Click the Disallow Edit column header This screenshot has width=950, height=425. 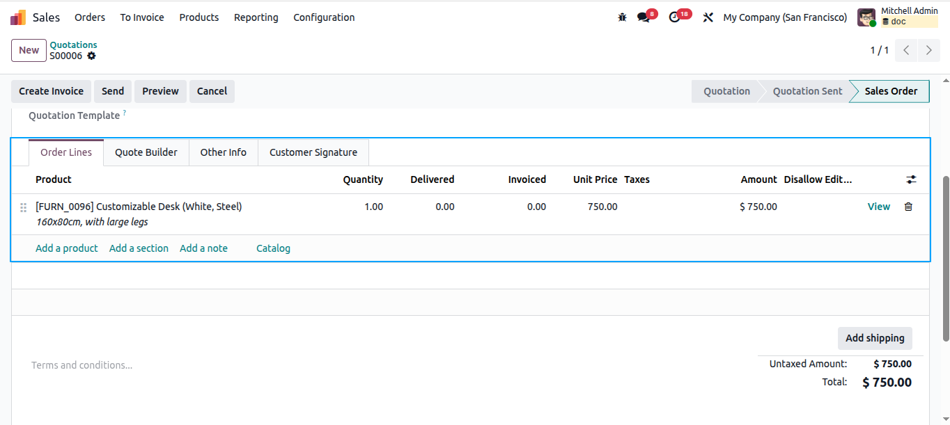coord(818,179)
